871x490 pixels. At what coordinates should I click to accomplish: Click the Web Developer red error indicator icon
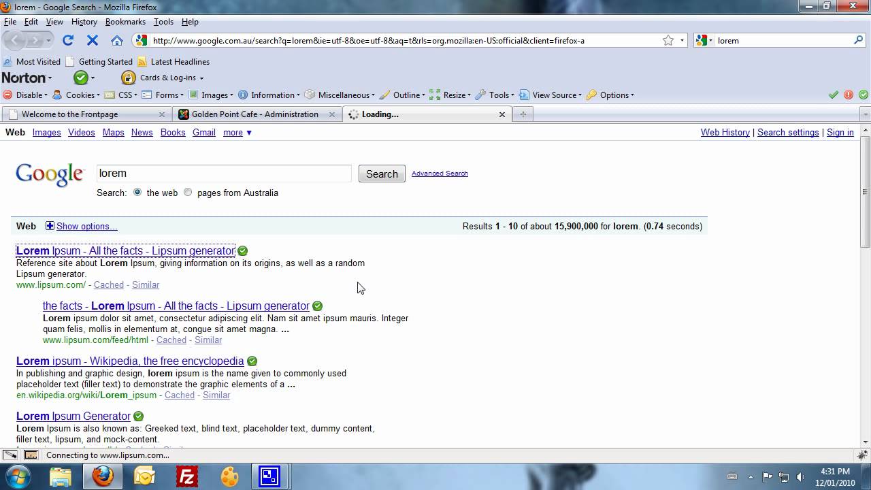click(x=849, y=95)
